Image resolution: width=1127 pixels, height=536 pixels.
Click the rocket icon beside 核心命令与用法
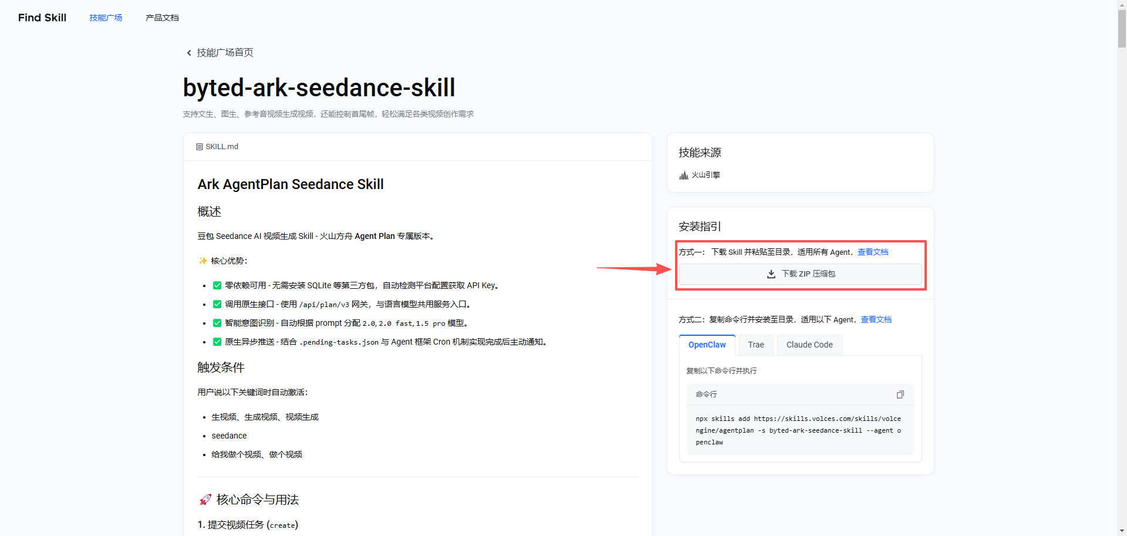tap(205, 500)
